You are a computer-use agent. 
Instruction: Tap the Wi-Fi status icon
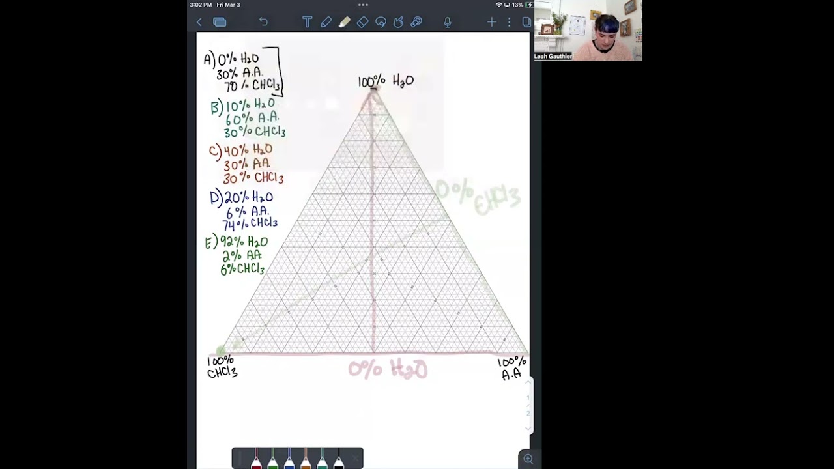pos(499,5)
